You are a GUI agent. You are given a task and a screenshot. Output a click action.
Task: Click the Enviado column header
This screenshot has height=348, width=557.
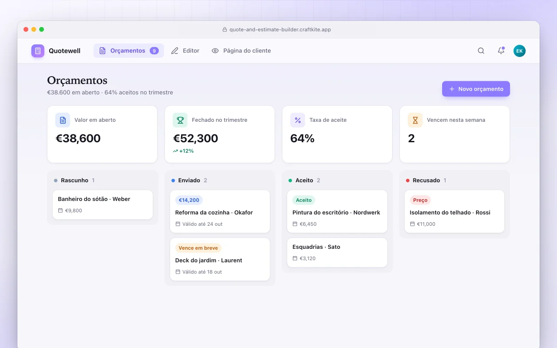[x=189, y=180]
